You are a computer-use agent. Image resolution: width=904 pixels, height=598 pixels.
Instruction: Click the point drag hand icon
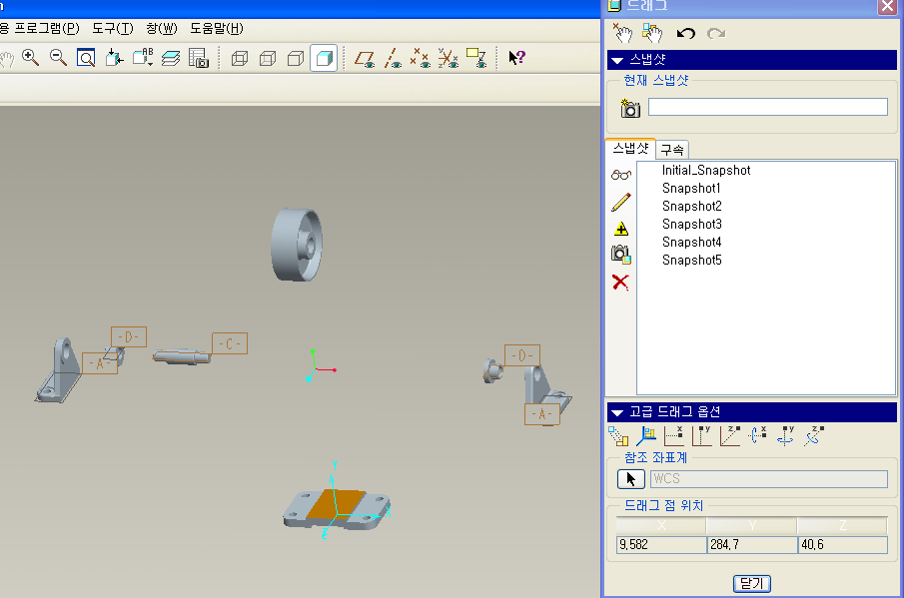coord(622,33)
